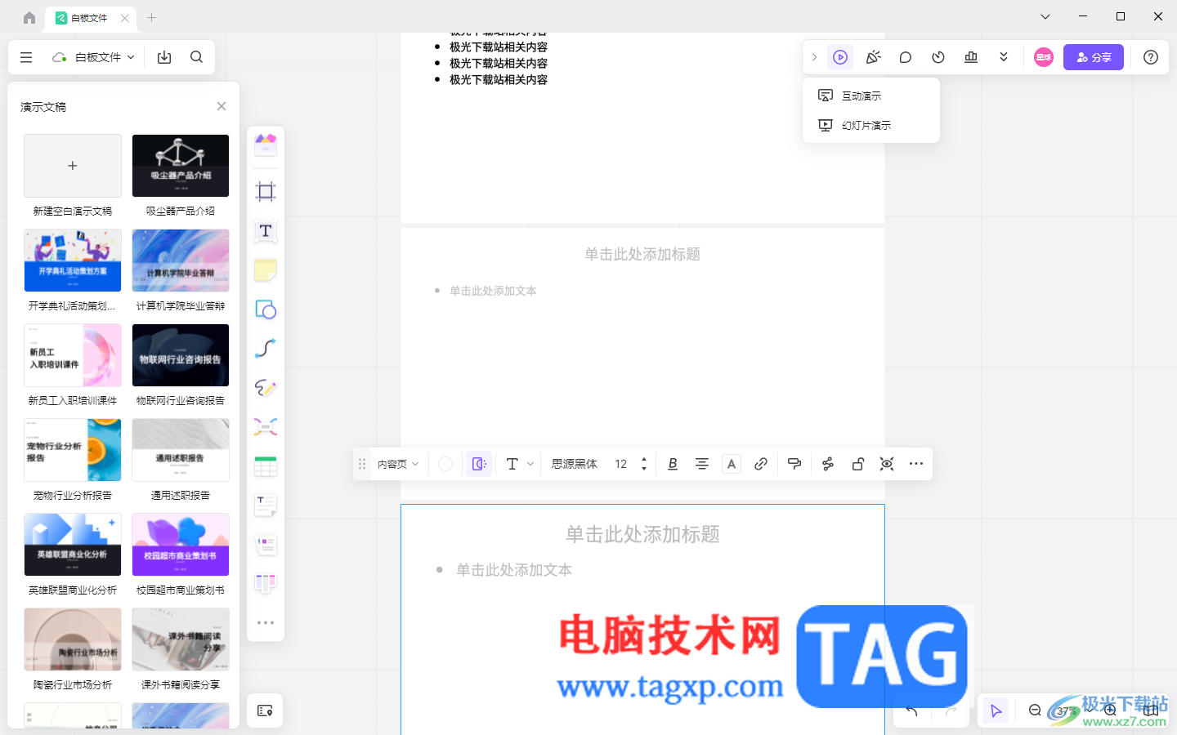Open the minimap icon

pyautogui.click(x=1151, y=710)
